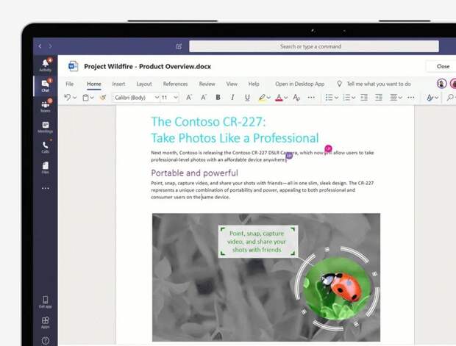Switch to the Insert tab
The image size is (456, 346).
(x=118, y=84)
